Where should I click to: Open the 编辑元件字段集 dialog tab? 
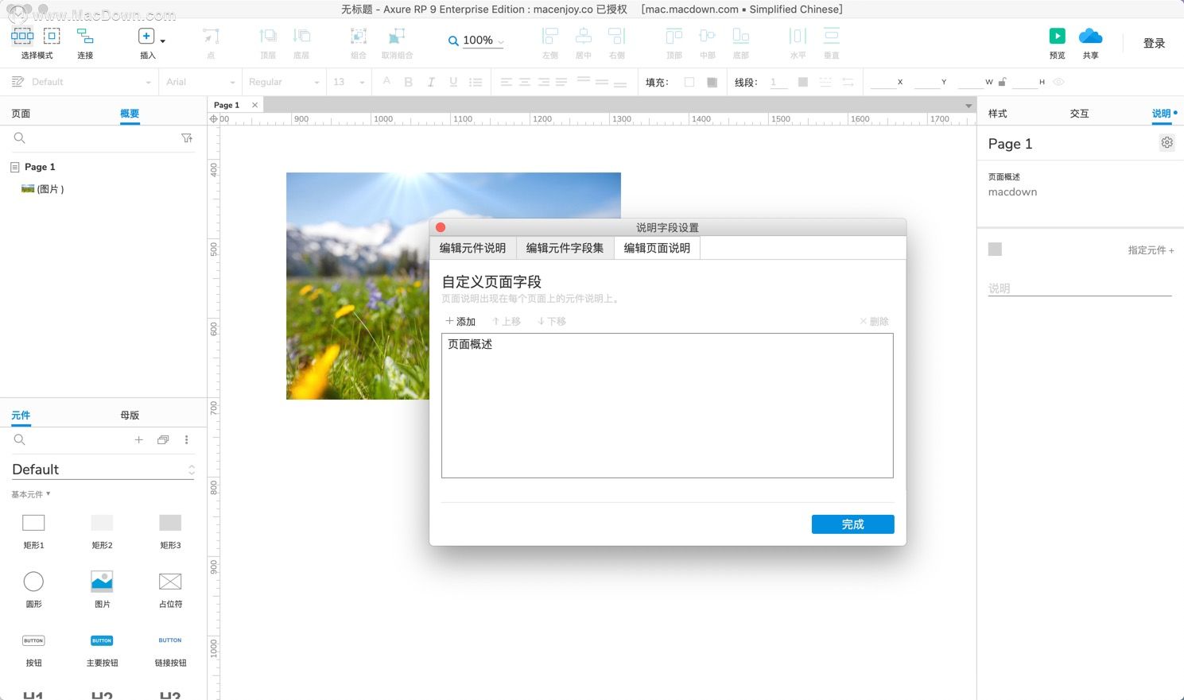(565, 248)
